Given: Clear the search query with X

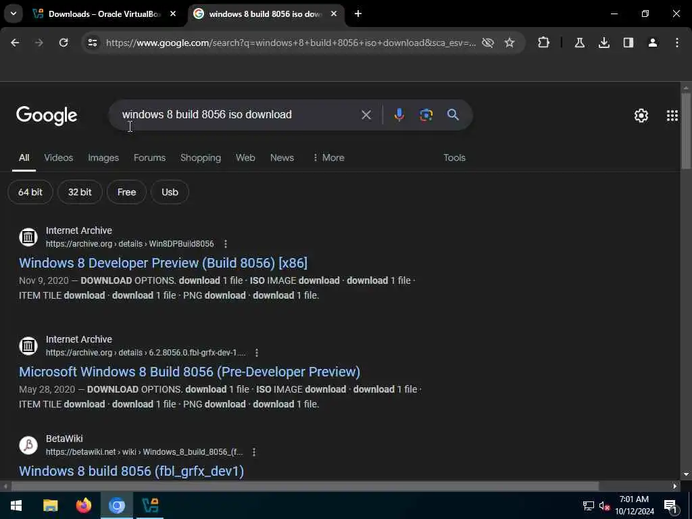Looking at the screenshot, I should (x=366, y=115).
